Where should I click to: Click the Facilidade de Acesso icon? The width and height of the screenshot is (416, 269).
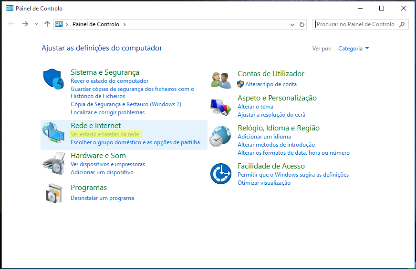(221, 174)
